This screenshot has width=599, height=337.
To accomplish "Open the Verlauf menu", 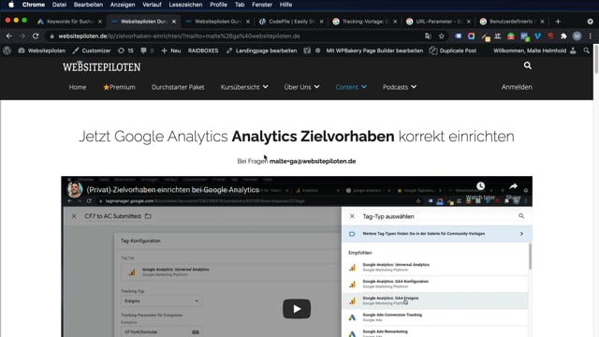I will [152, 5].
